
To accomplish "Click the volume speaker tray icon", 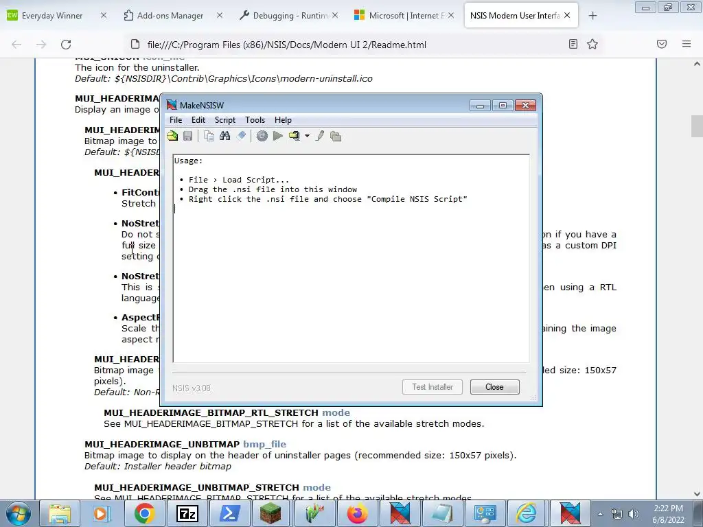I will click(x=634, y=514).
